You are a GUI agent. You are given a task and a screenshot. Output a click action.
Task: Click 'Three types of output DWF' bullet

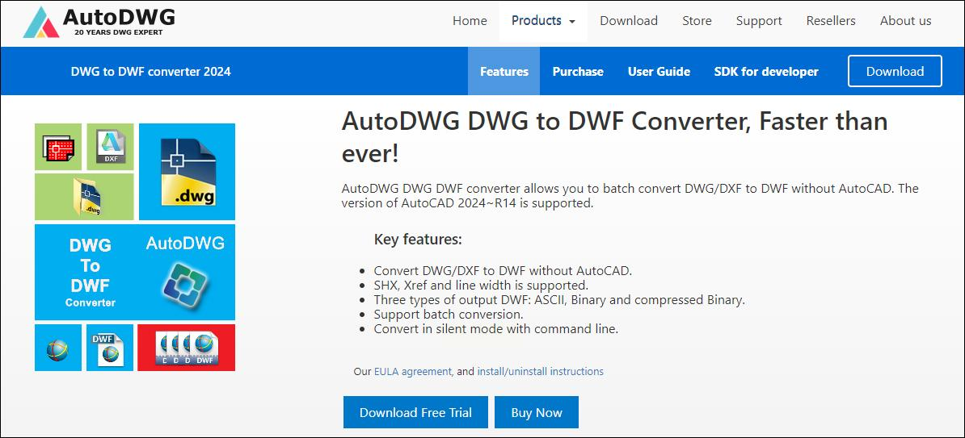coord(559,300)
